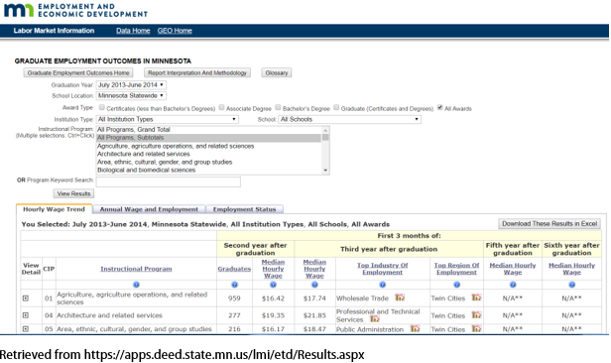Expand detail for Architecture row CIP 04
The height and width of the screenshot is (363, 611).
[26, 315]
